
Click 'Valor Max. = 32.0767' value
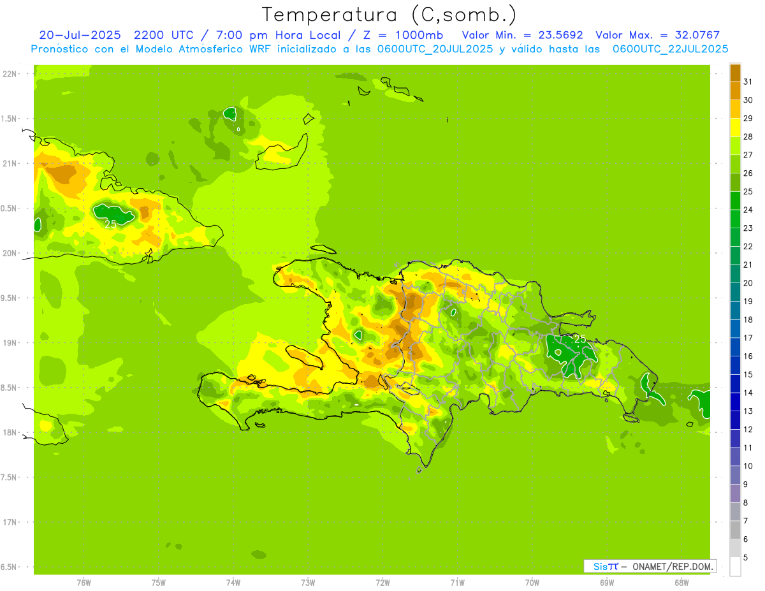point(657,35)
